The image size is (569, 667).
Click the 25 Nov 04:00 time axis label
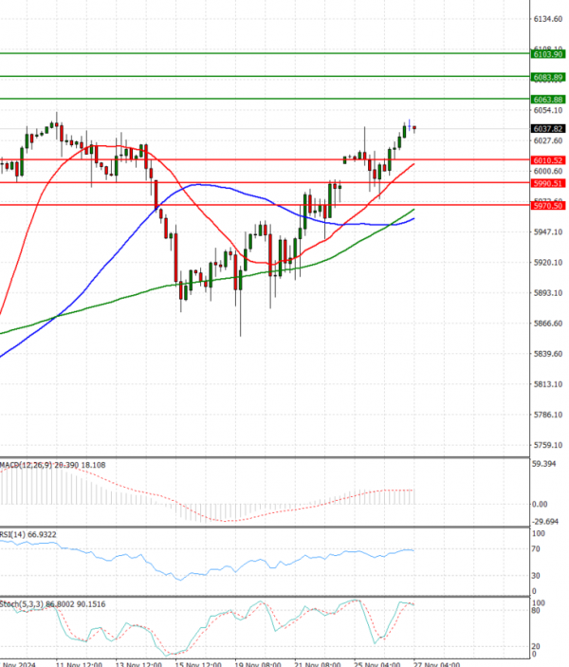point(376,664)
